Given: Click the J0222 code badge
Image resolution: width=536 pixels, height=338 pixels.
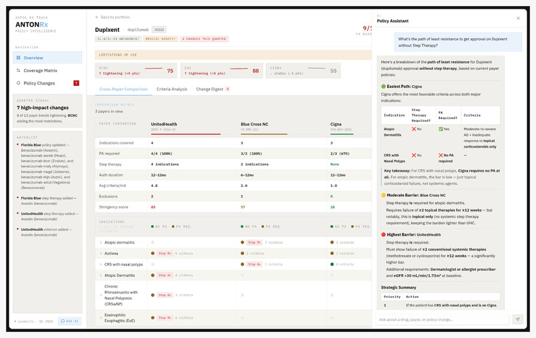Looking at the screenshot, I should point(159,30).
